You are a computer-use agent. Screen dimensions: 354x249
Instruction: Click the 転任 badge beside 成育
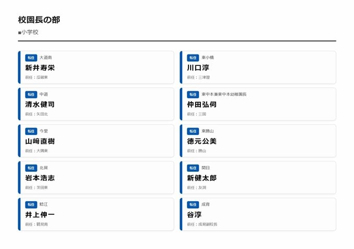(x=193, y=204)
